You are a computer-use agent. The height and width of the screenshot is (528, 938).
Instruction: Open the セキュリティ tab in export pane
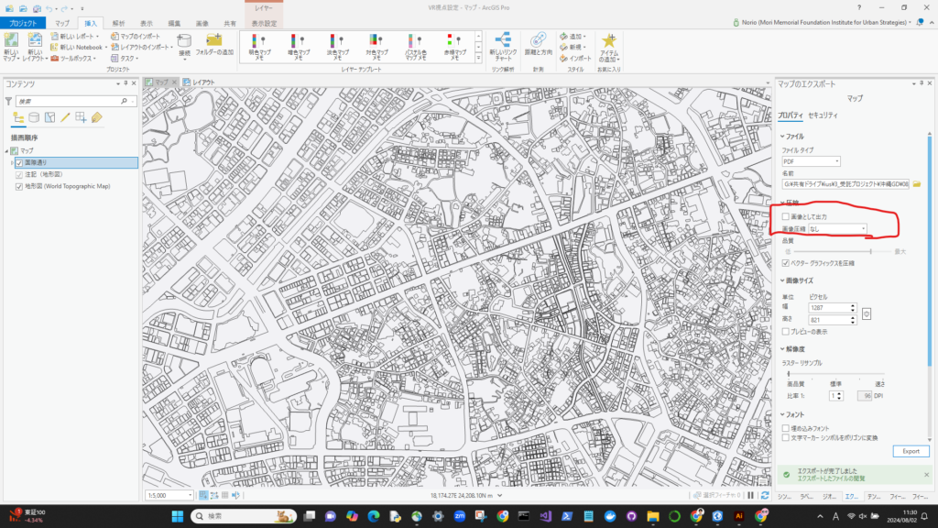click(x=823, y=115)
